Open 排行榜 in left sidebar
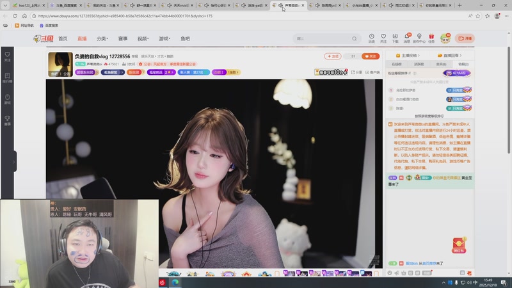This screenshot has width=512, height=288. tap(7, 77)
